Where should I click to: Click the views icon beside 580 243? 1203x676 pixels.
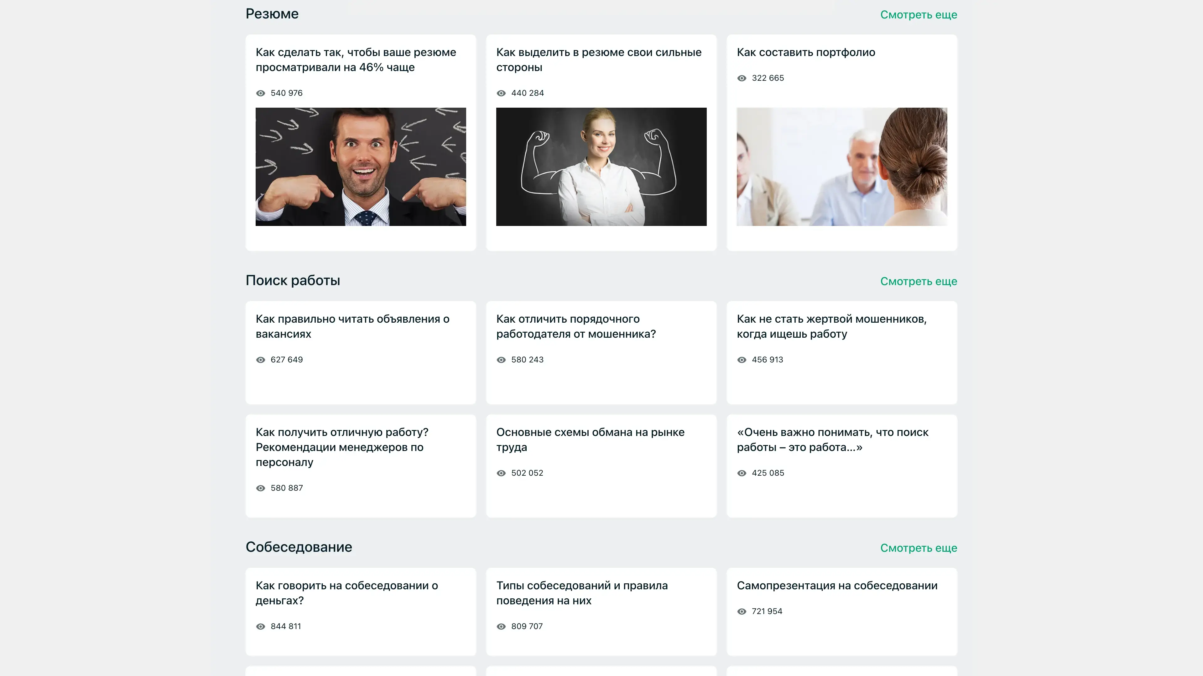[x=501, y=360]
